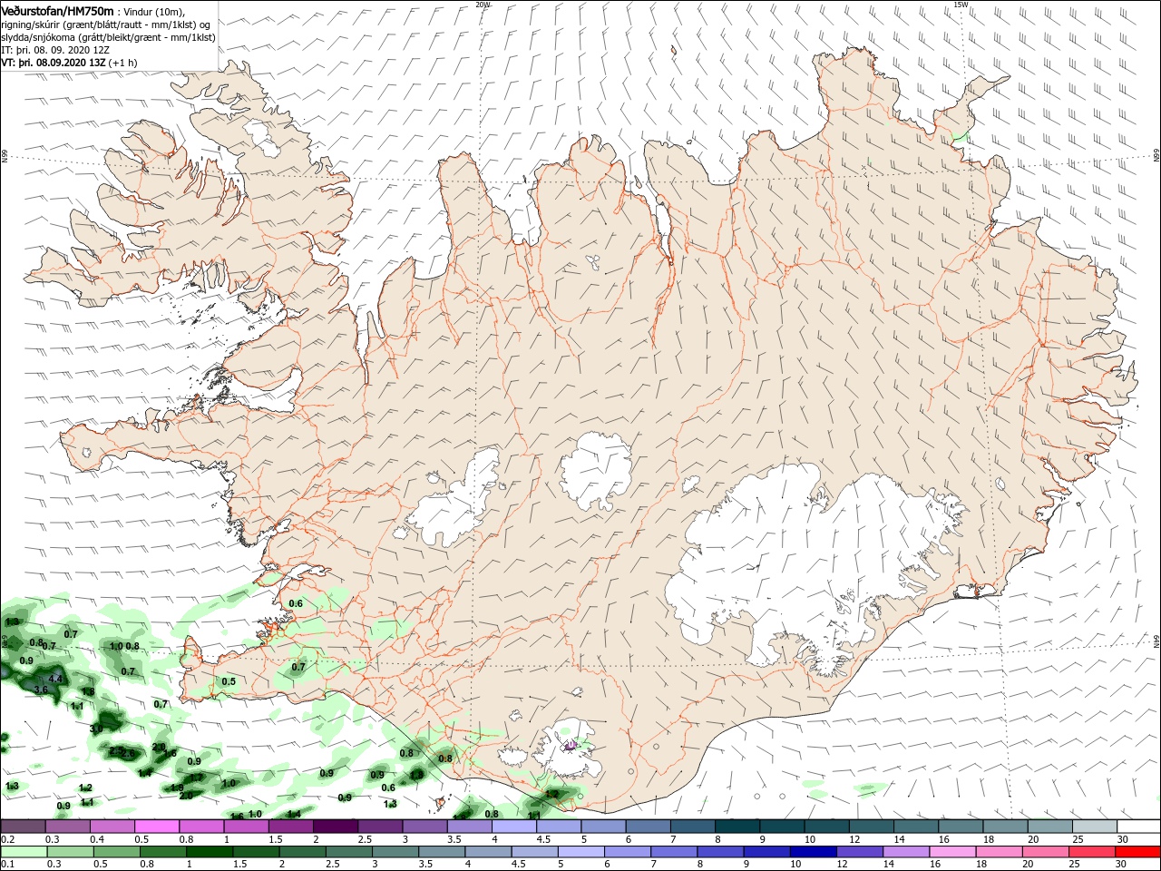The image size is (1161, 871).
Task: Select the lightest green 0.1 lower legend swatch
Action: click(x=24, y=852)
